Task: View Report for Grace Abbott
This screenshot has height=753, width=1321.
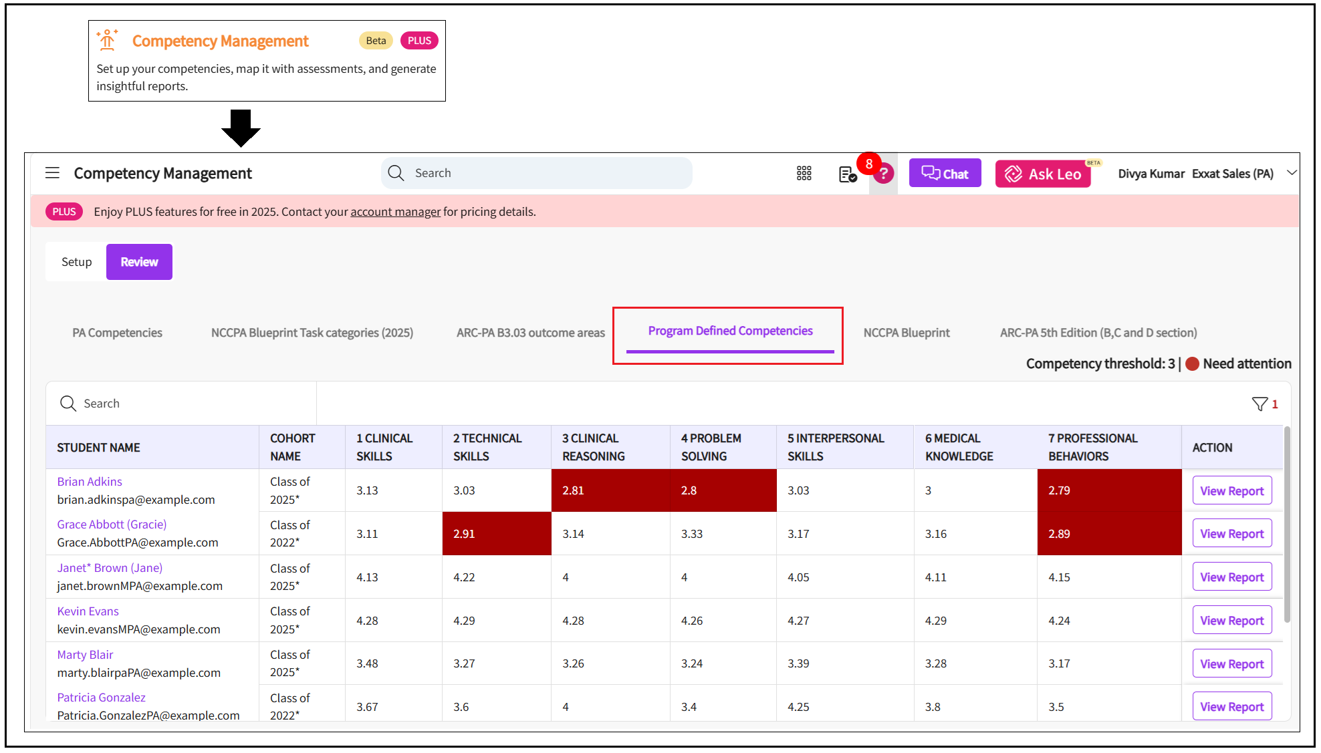Action: point(1231,534)
